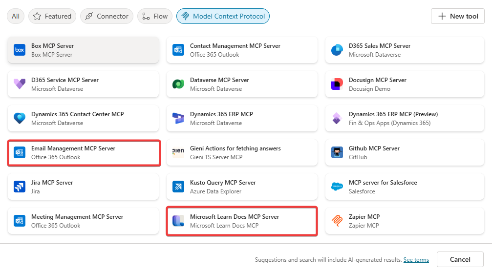Click the D365 Sales MCP icon

point(337,50)
